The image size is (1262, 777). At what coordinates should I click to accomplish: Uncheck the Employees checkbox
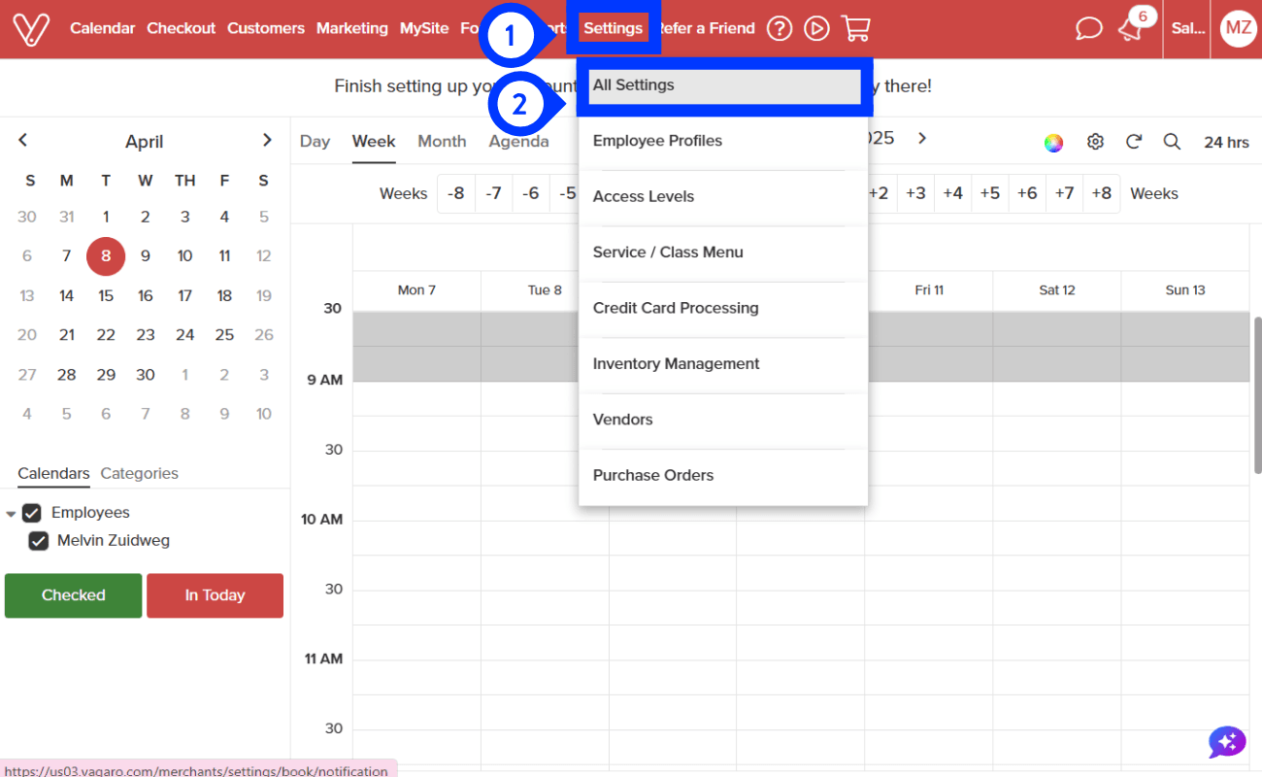(x=32, y=513)
